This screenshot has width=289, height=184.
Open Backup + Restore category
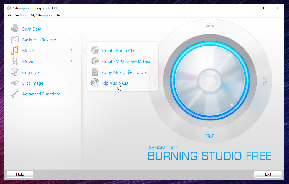(39, 40)
